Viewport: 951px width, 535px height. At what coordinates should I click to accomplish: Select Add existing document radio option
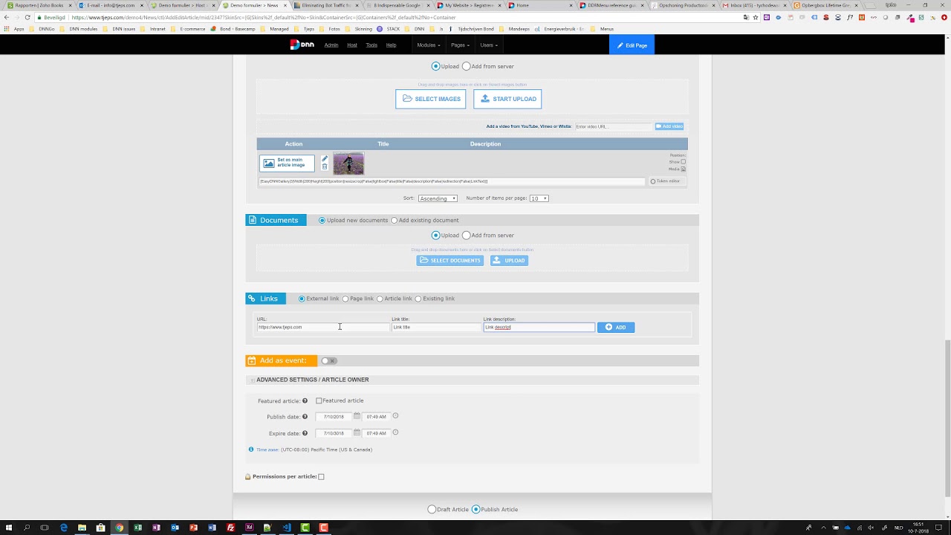click(x=394, y=220)
